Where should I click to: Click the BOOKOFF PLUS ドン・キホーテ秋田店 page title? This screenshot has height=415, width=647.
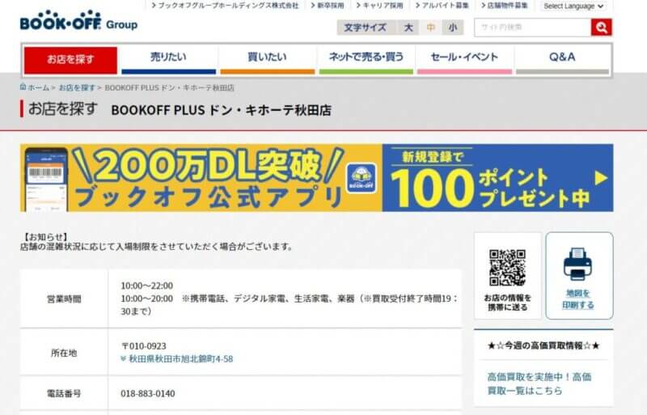pyautogui.click(x=221, y=110)
